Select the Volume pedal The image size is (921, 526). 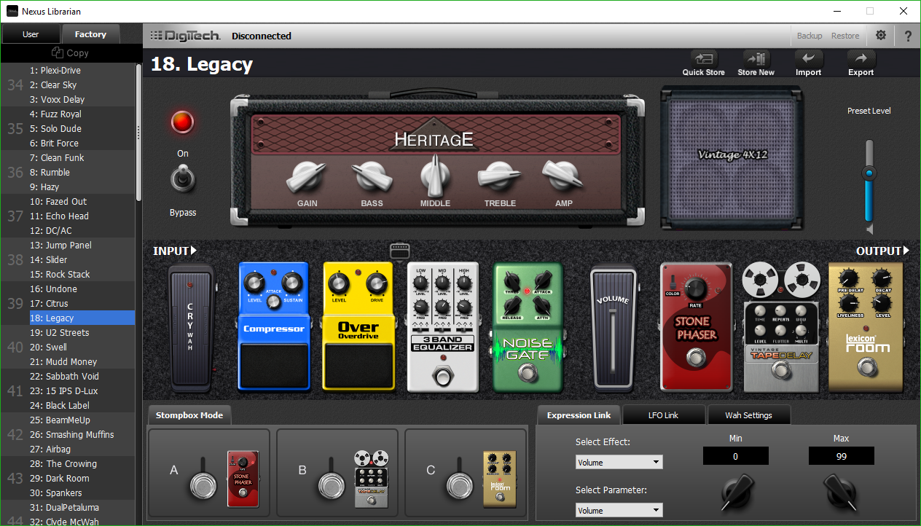point(612,328)
